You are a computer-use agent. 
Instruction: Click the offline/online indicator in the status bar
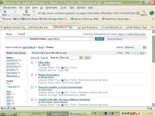point(148,108)
